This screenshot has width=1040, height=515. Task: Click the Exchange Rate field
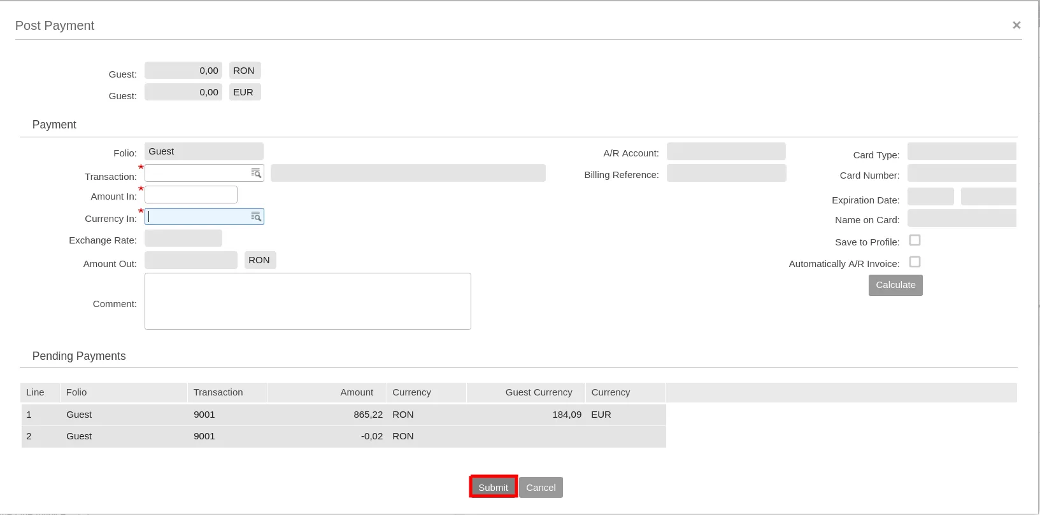click(183, 238)
